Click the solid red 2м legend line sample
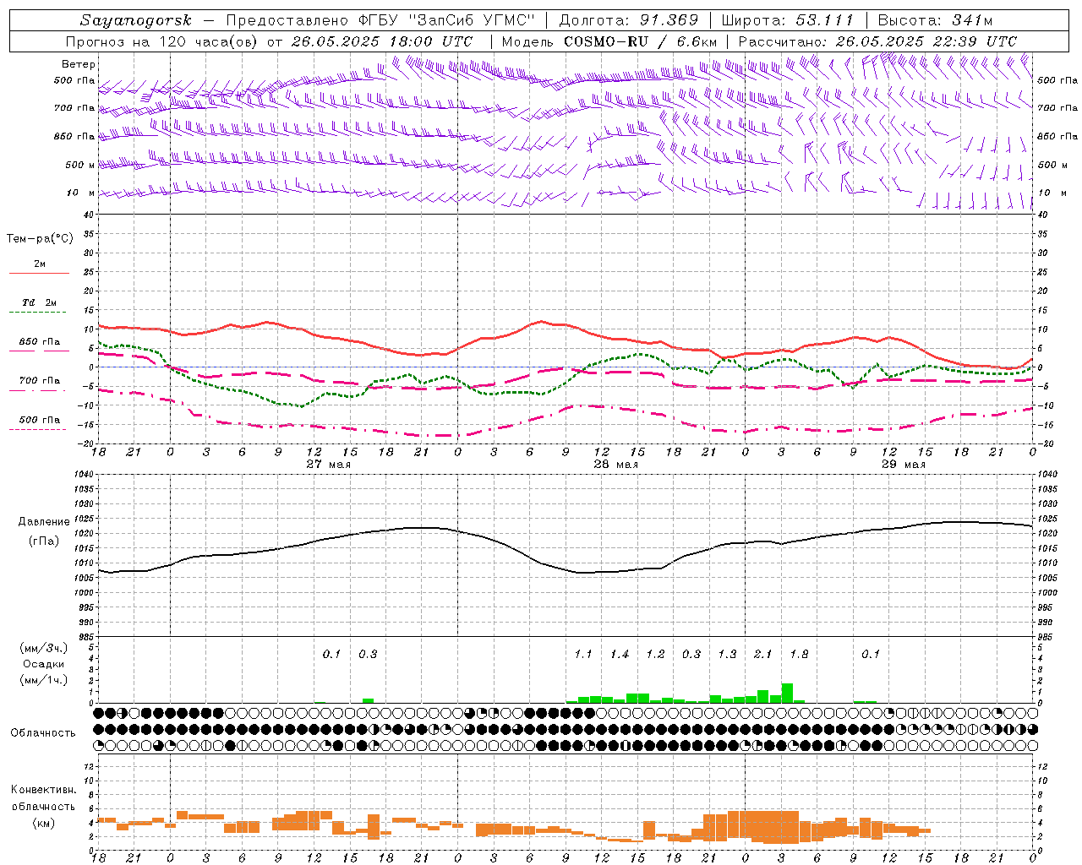This screenshot has height=865, width=1082. [39, 274]
